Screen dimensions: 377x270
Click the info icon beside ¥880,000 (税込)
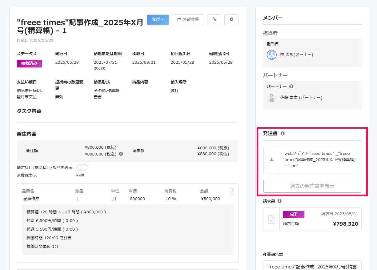(x=121, y=154)
